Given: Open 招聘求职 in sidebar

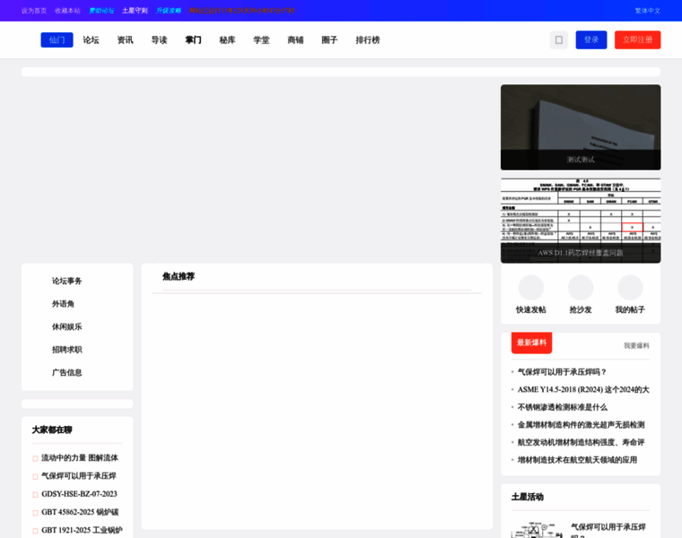Looking at the screenshot, I should click(x=66, y=350).
